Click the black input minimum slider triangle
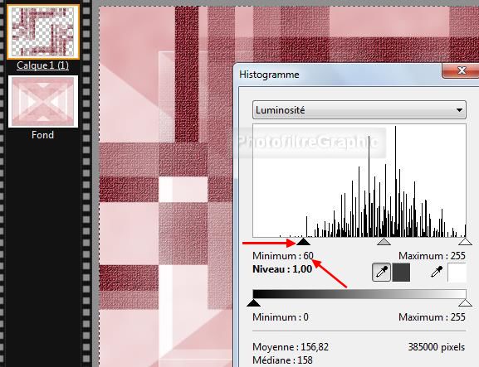This screenshot has width=479, height=367. (x=303, y=242)
